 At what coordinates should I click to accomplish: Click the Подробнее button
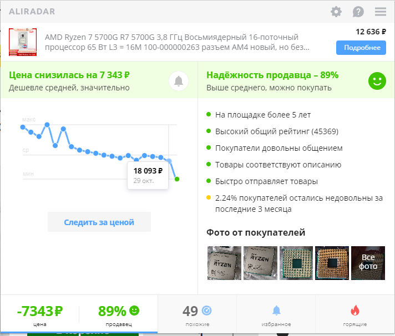pos(361,48)
